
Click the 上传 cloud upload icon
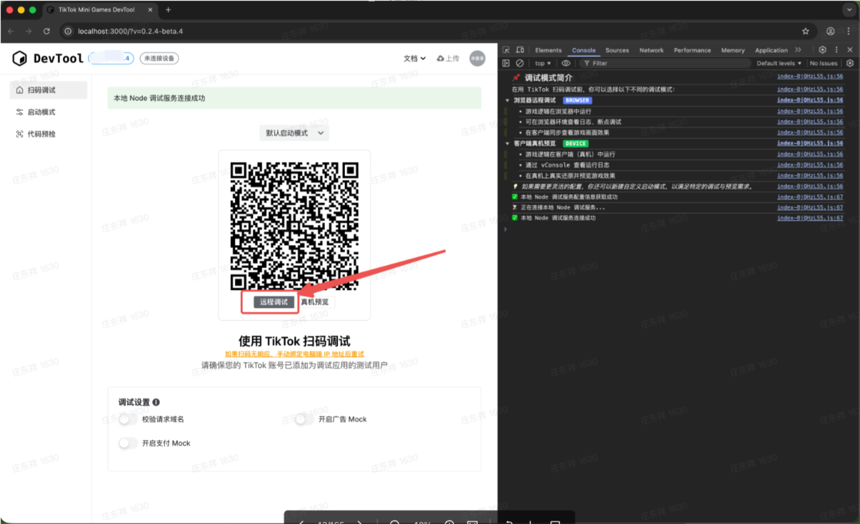[441, 58]
